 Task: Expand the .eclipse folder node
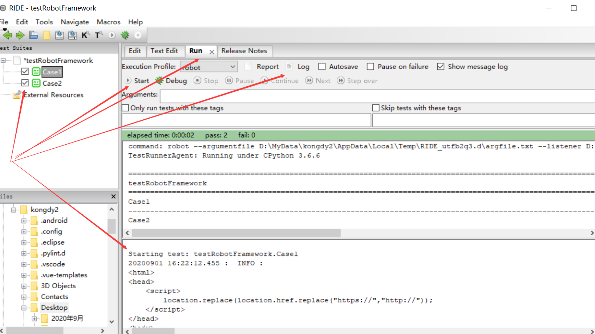pos(24,243)
